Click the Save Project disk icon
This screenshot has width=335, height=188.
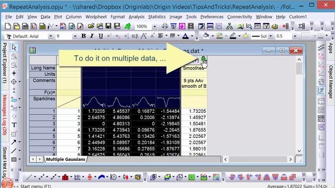tap(108, 26)
